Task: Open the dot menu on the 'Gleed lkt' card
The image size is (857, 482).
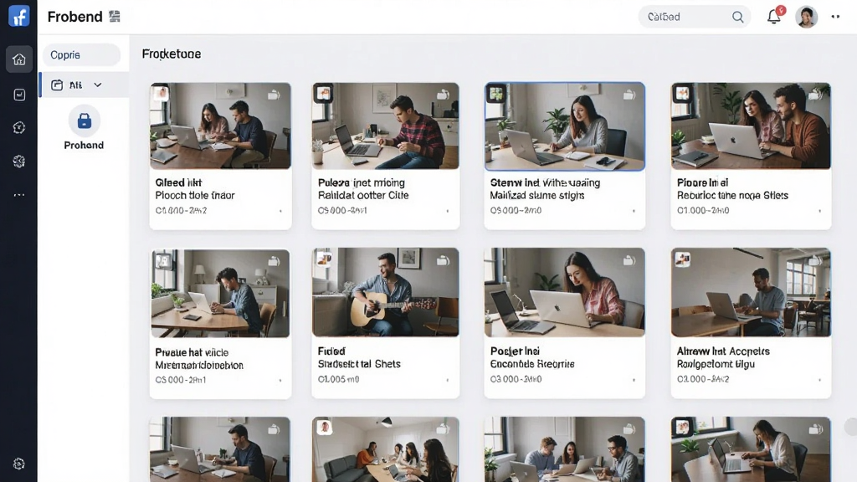Action: click(280, 211)
